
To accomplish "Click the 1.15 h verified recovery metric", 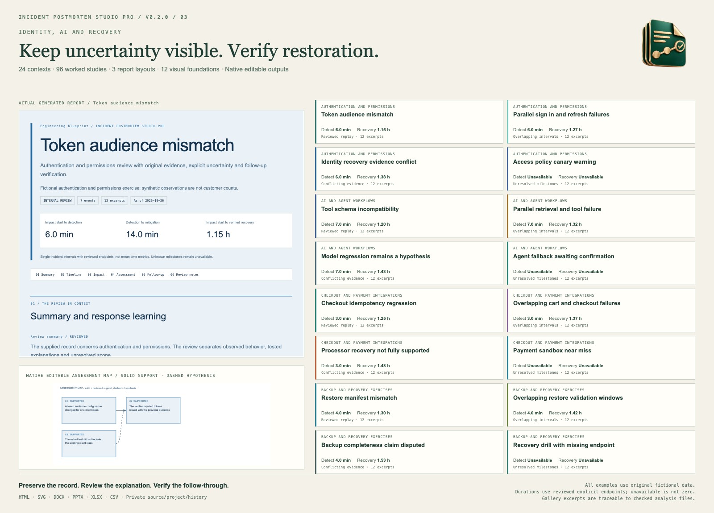I will [218, 235].
